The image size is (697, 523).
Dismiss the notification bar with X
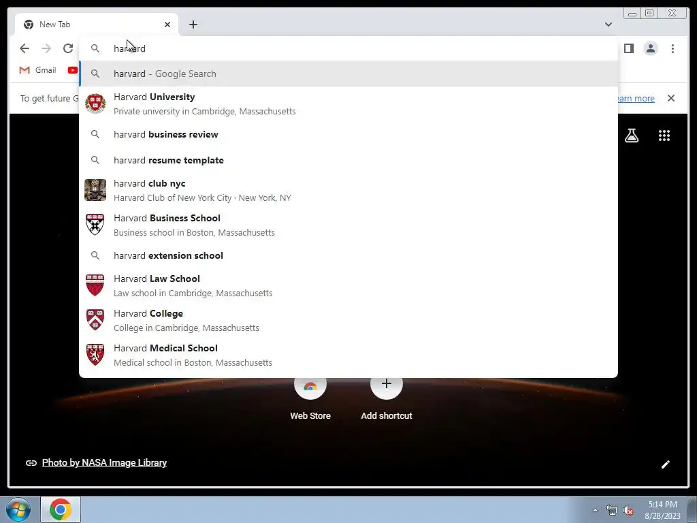(x=671, y=98)
